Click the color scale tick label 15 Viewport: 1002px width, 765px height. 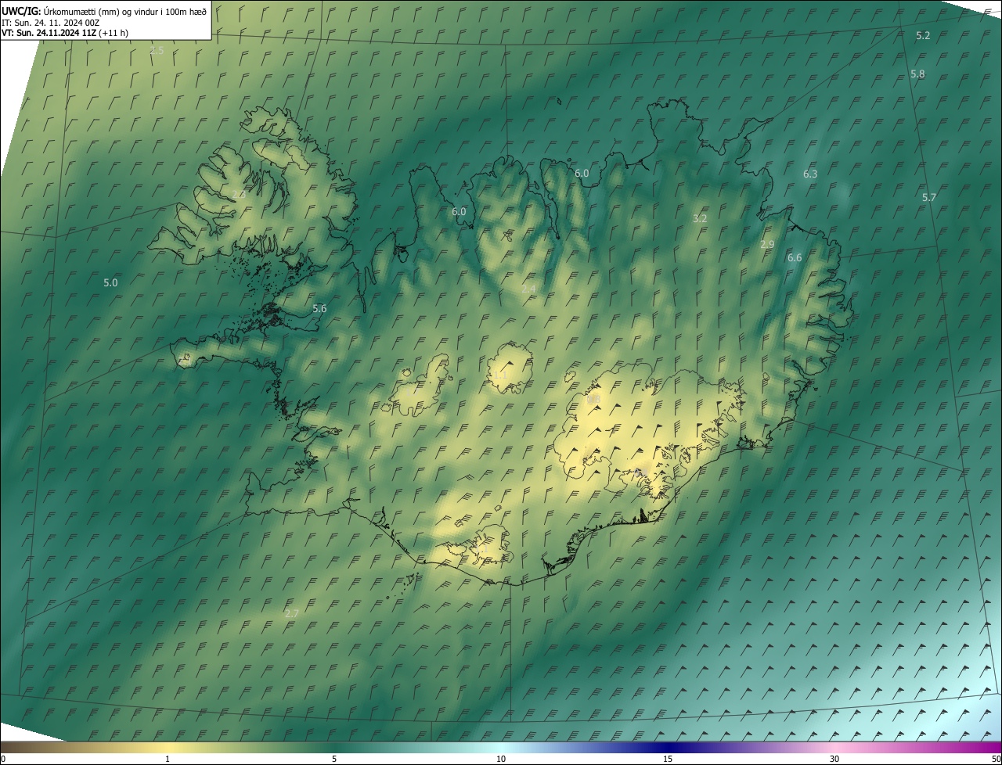(x=668, y=759)
